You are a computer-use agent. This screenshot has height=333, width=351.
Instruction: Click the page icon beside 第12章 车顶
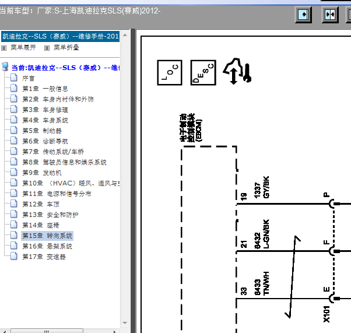coord(14,204)
